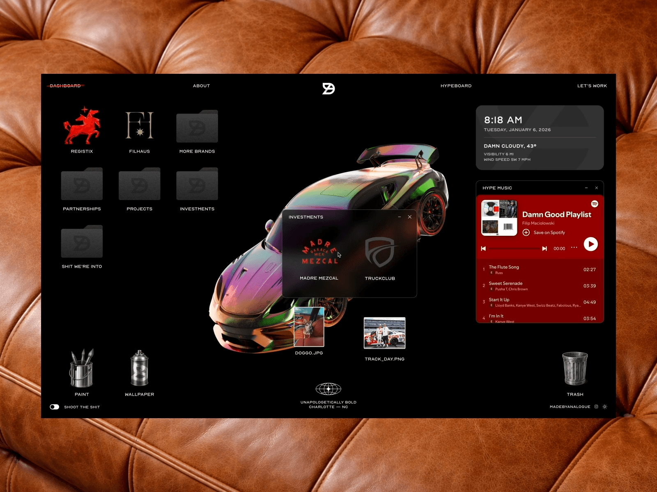Play the Damn Good Playlist

(x=590, y=244)
